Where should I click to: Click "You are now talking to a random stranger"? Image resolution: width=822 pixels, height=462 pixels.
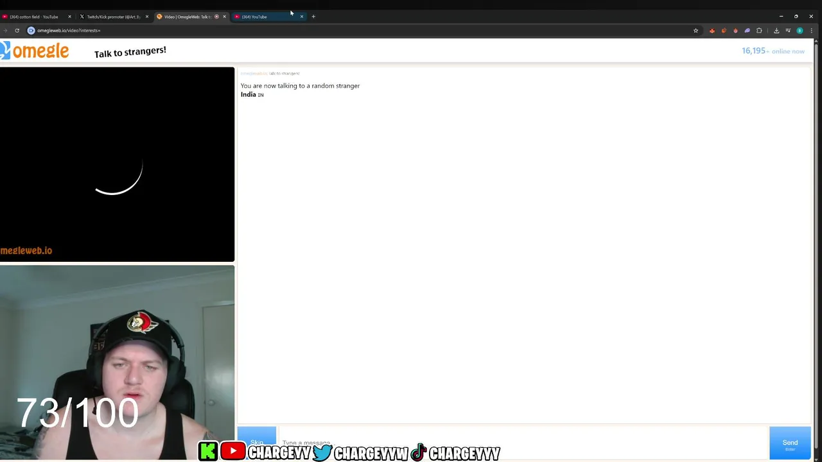click(x=300, y=85)
